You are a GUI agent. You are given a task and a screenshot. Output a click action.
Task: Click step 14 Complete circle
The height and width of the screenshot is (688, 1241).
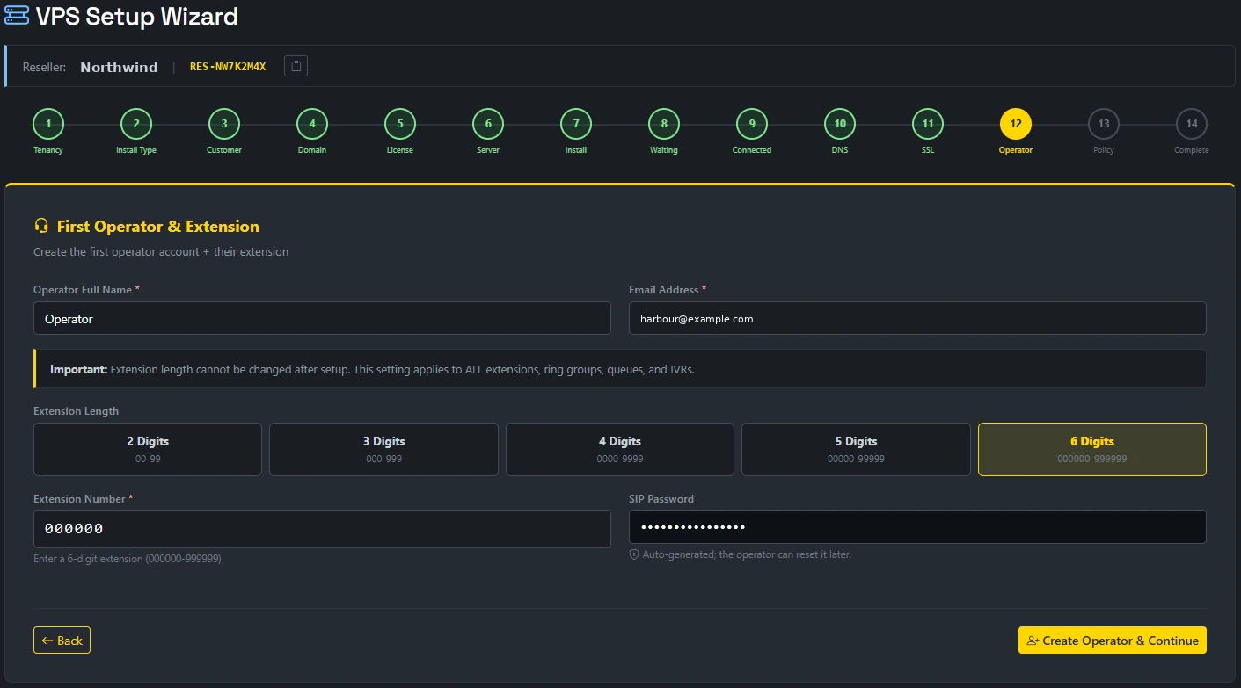(x=1192, y=124)
